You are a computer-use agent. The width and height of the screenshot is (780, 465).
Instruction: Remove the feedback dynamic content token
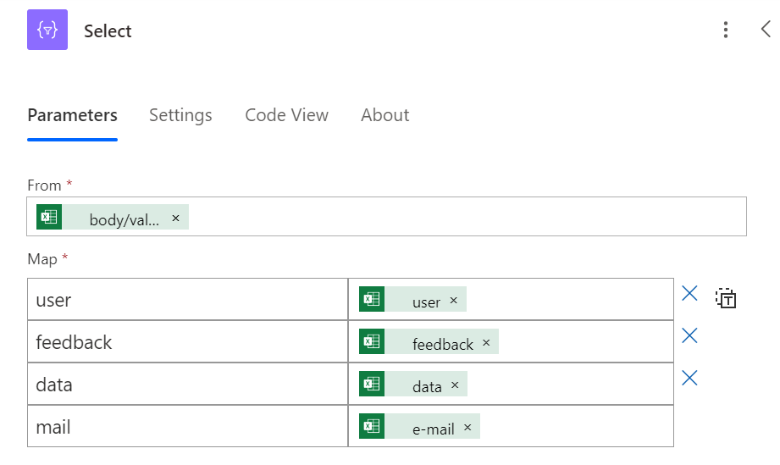tap(486, 343)
